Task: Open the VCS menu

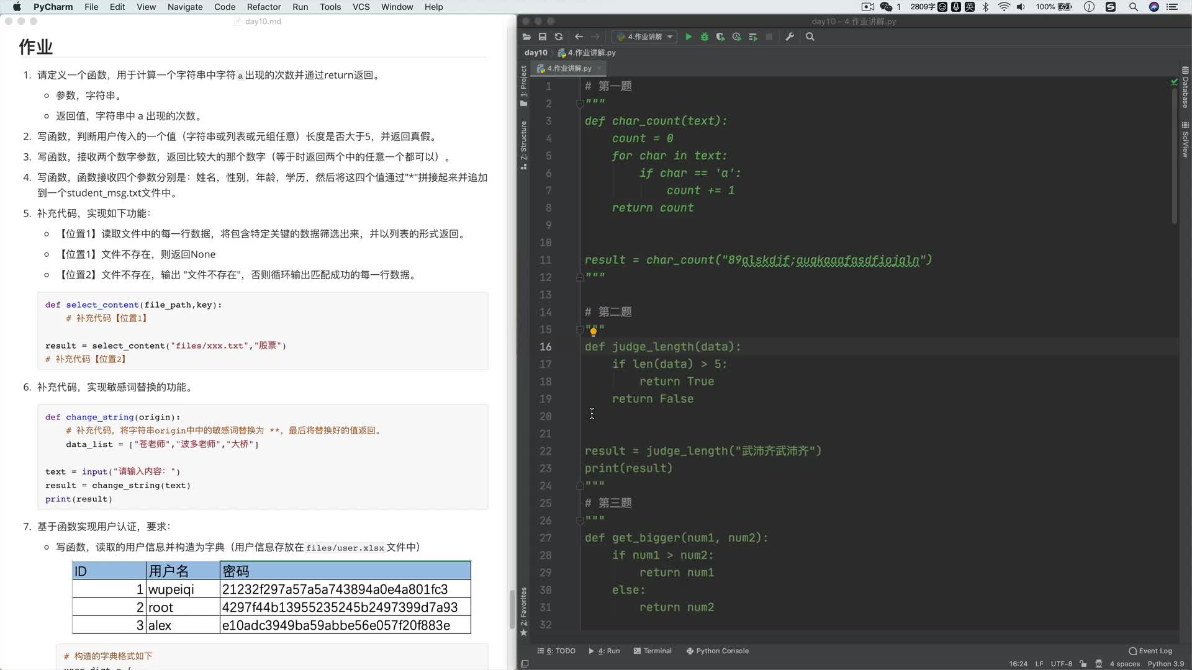Action: (361, 7)
